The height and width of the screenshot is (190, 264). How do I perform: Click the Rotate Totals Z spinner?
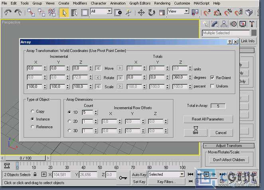pyautogui.click(x=190, y=77)
